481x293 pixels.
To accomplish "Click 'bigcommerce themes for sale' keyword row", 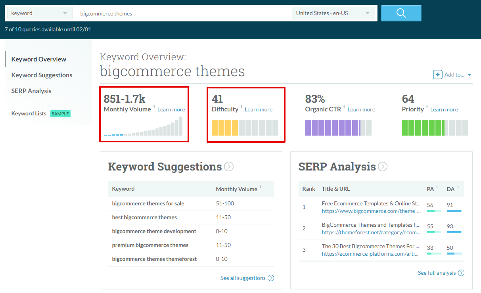I will (x=191, y=203).
